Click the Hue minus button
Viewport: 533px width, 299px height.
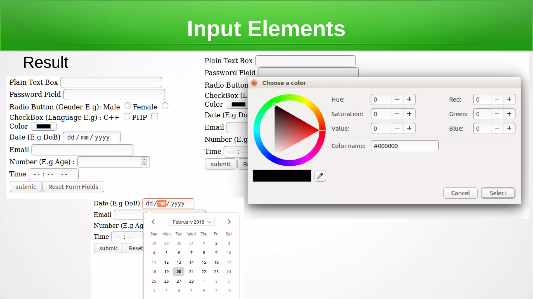click(x=397, y=99)
